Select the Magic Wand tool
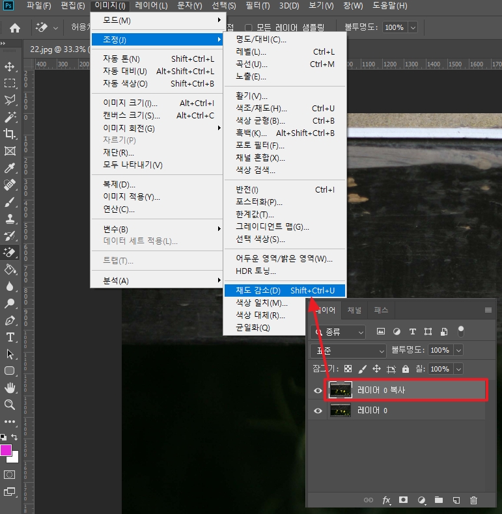The height and width of the screenshot is (514, 502). (10, 117)
